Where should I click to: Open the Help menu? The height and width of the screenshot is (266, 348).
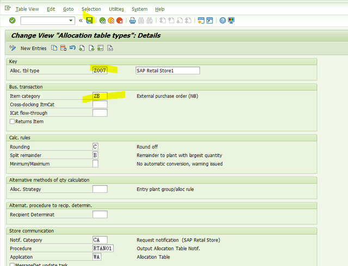pyautogui.click(x=159, y=9)
